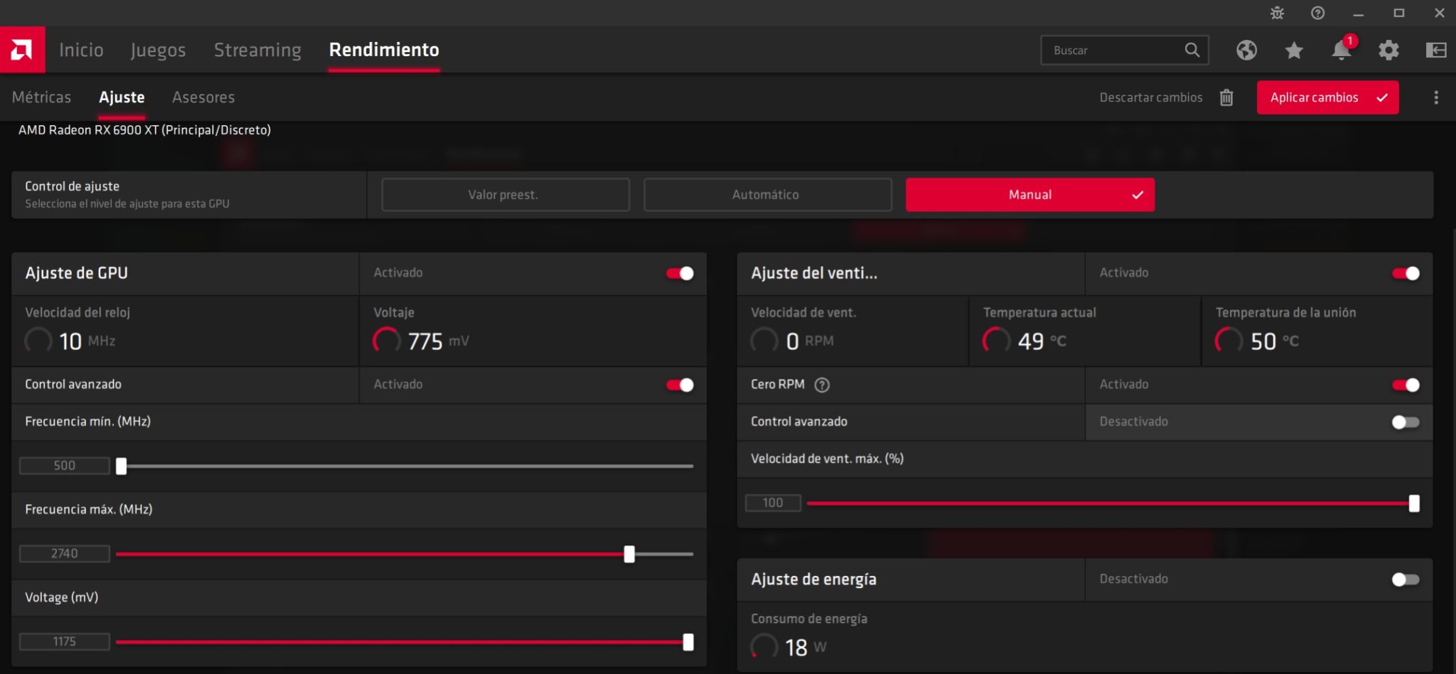Click the 2740 max frequency input box
This screenshot has width=1456, height=674.
click(x=65, y=554)
